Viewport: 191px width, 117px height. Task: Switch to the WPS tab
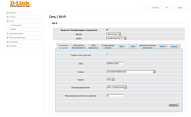point(121,47)
